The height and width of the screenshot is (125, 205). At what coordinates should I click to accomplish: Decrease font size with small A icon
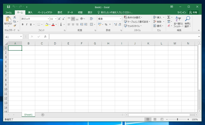(x=64, y=19)
